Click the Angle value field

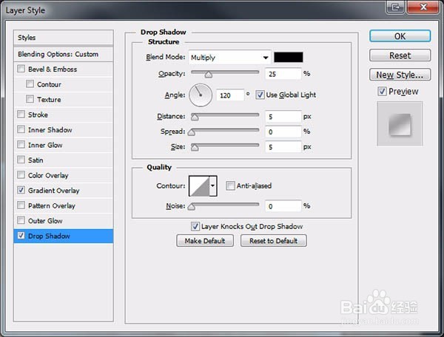coord(229,95)
